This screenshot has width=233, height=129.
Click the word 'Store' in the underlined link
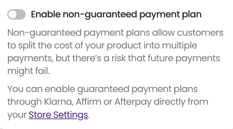click(x=40, y=115)
